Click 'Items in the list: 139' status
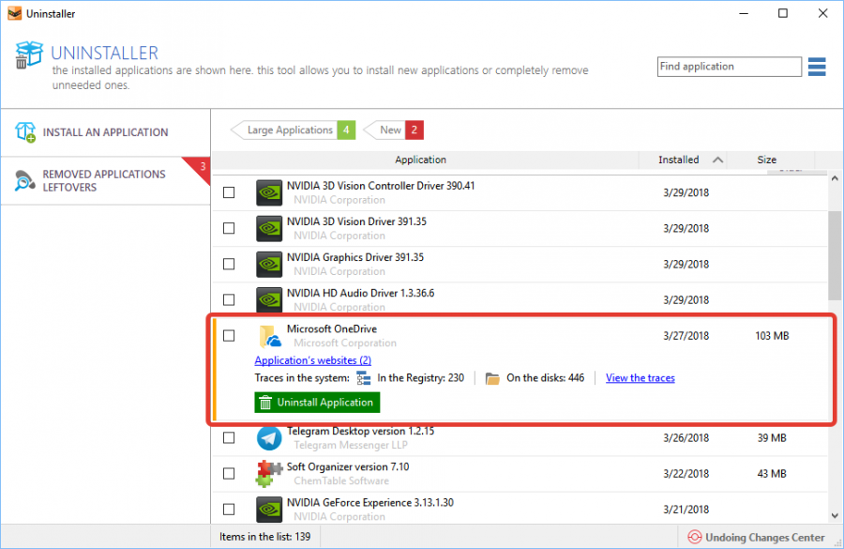 click(x=264, y=537)
